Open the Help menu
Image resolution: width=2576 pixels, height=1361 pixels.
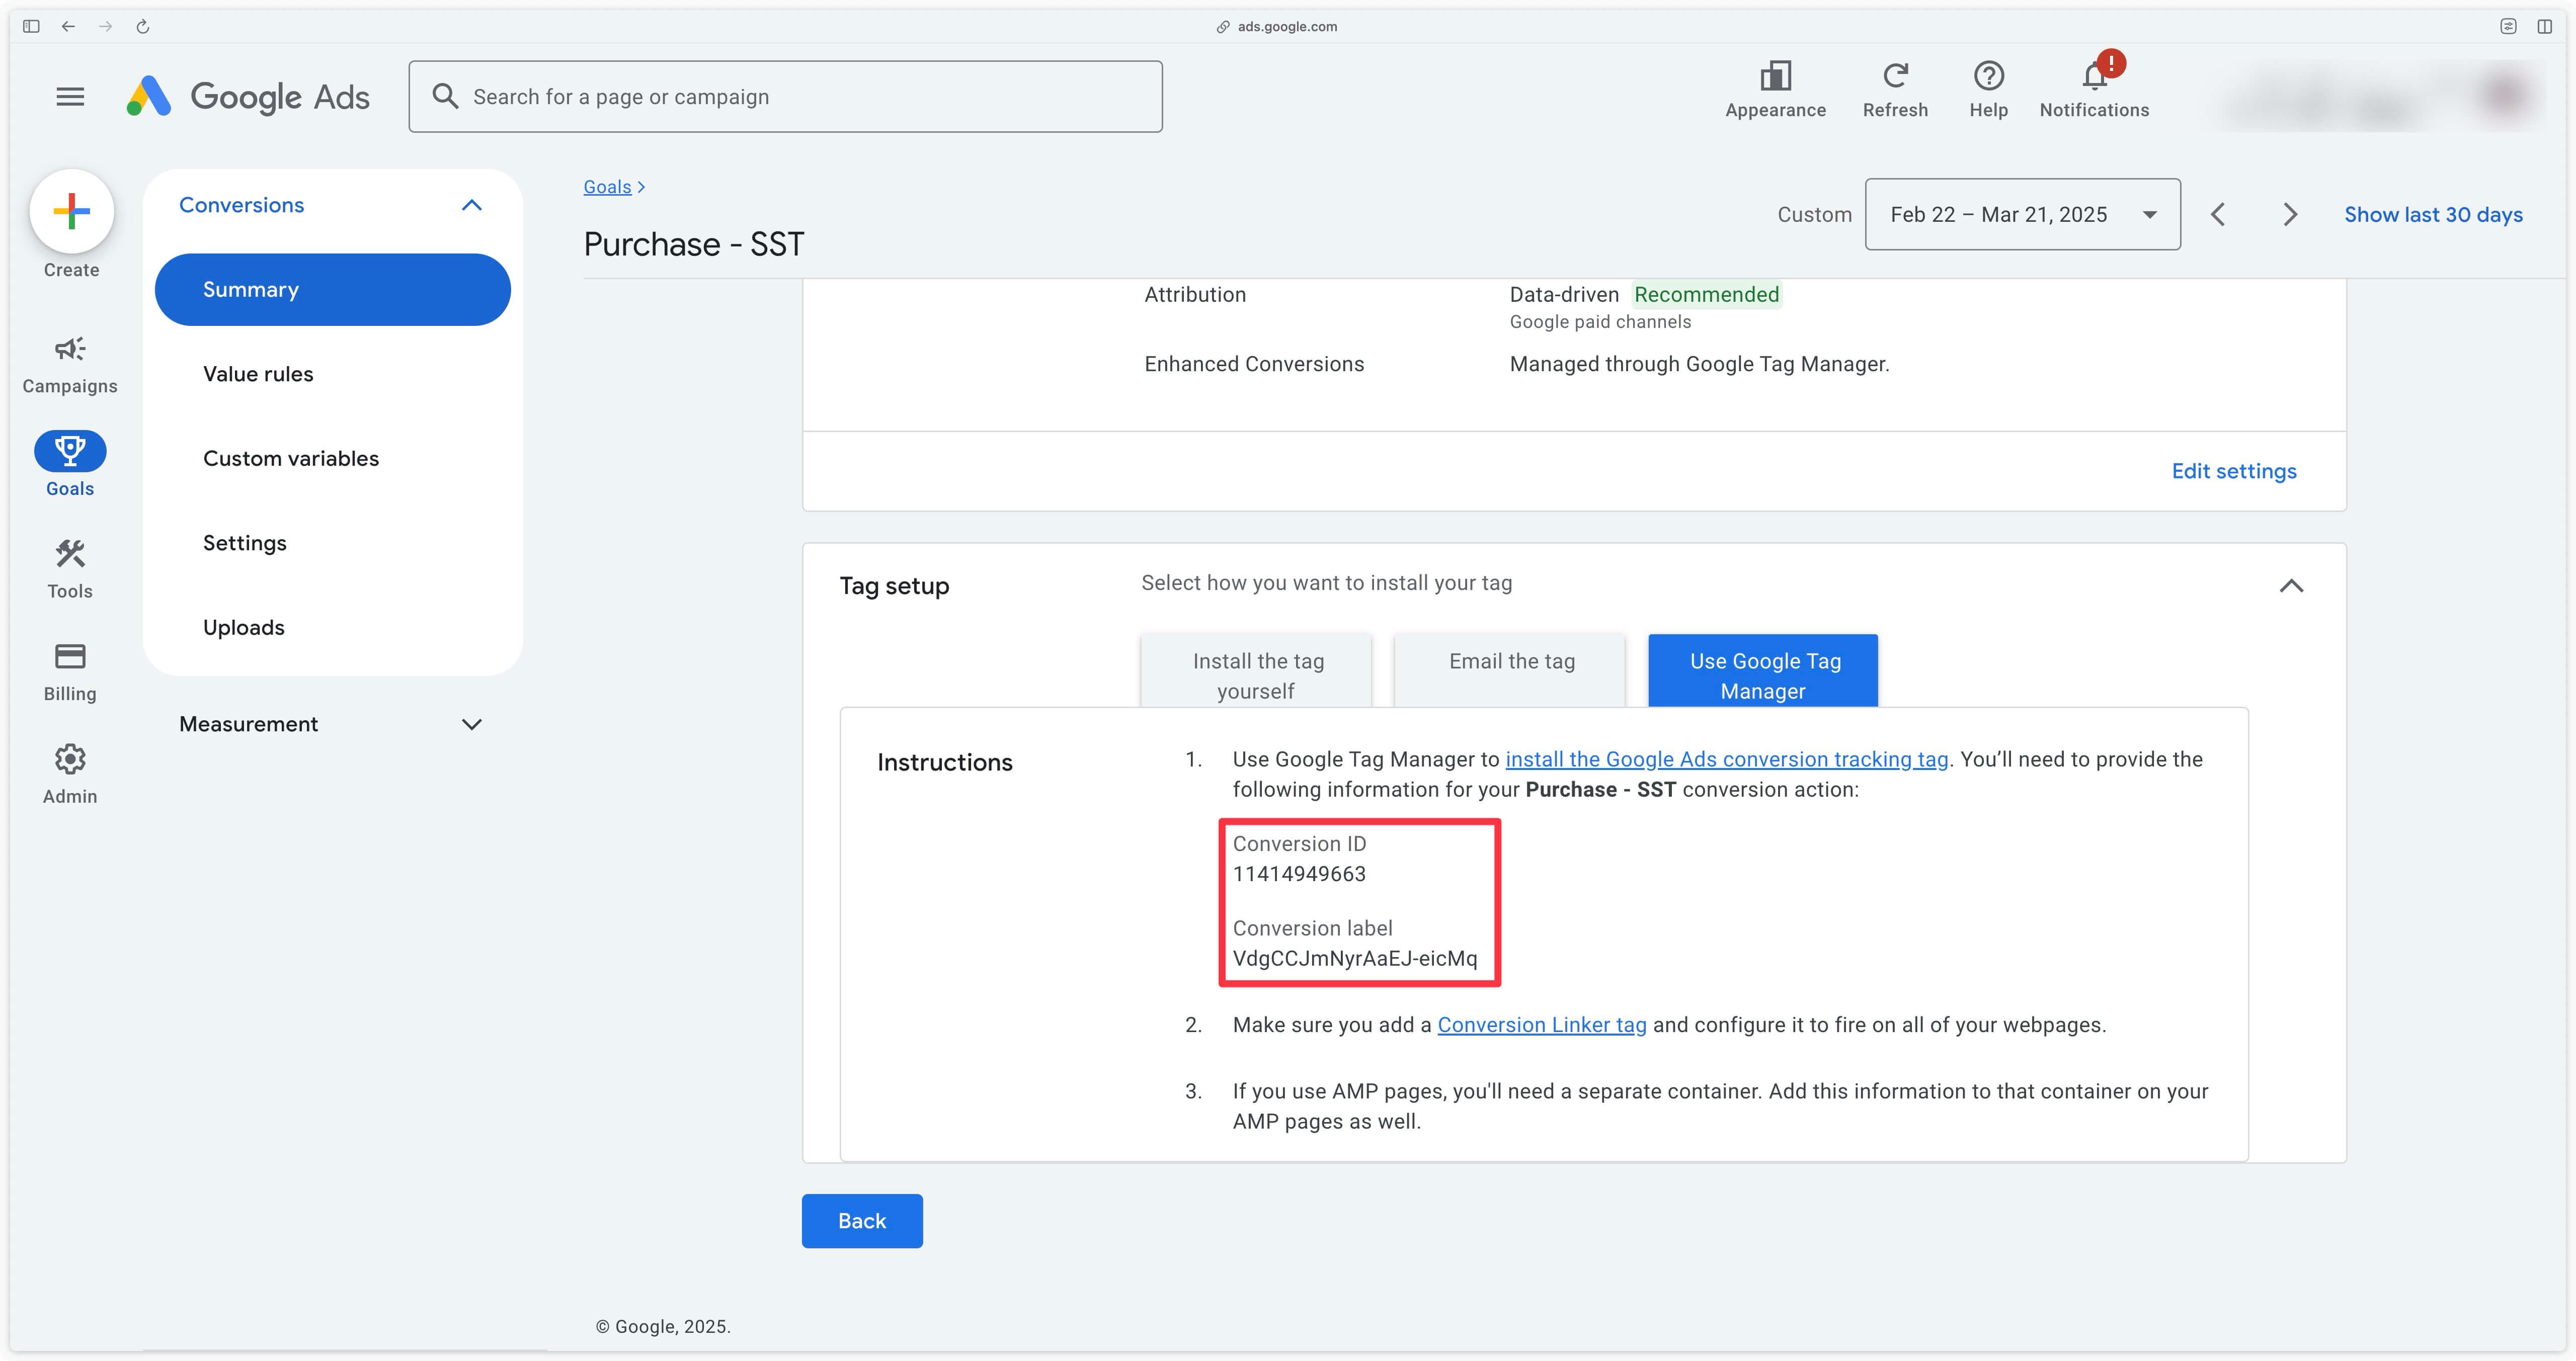point(1988,90)
